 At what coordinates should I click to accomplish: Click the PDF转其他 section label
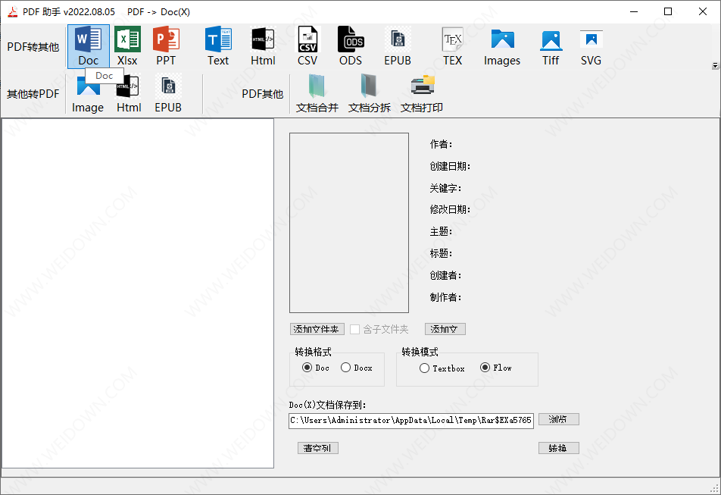33,47
